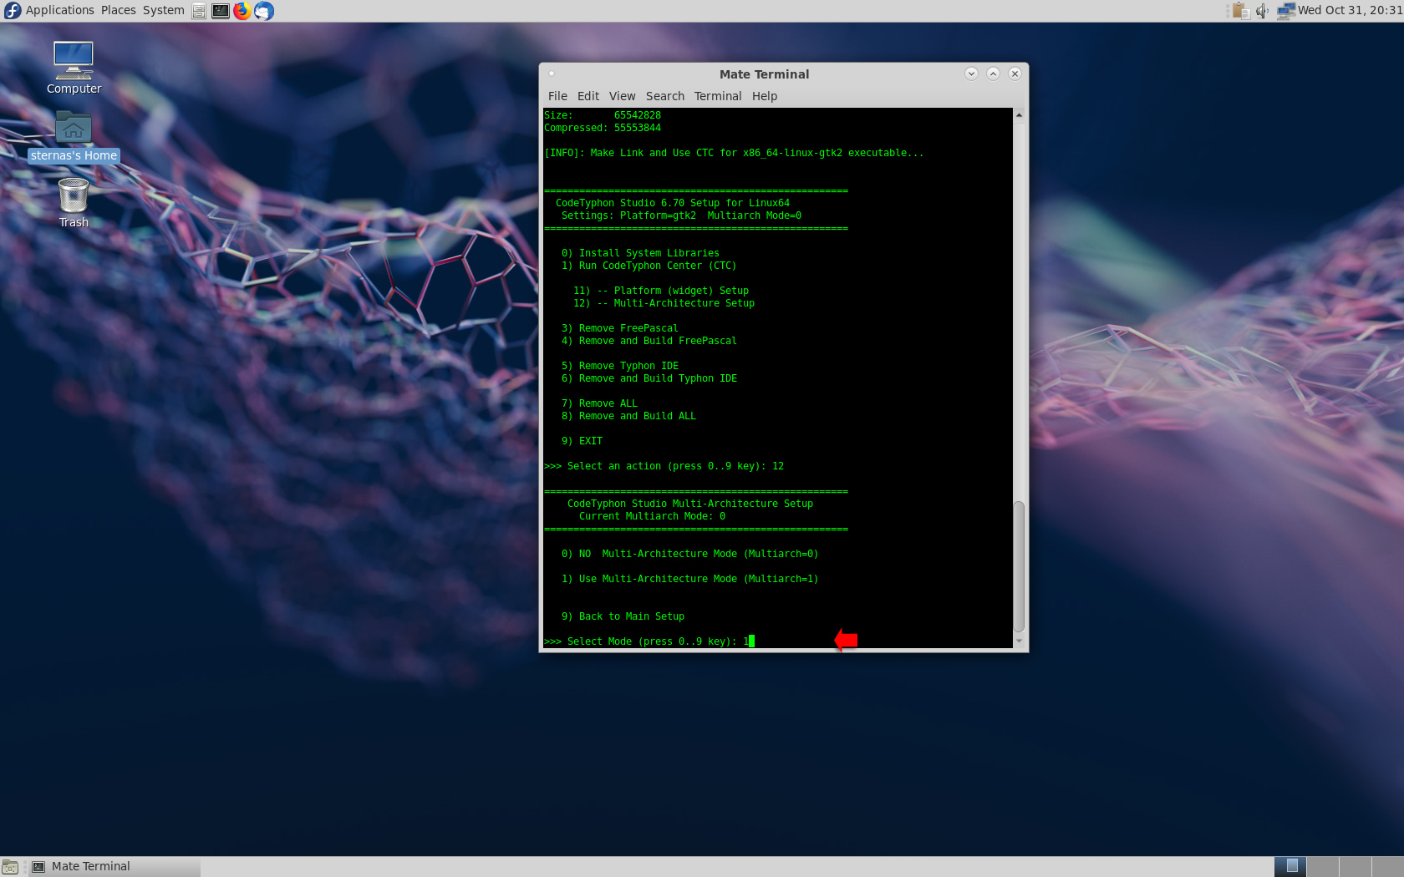
Task: Click '3) Remove FreePascal' line
Action: [x=620, y=328]
